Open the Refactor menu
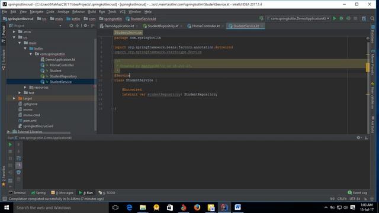The width and height of the screenshot is (379, 213). (x=78, y=12)
